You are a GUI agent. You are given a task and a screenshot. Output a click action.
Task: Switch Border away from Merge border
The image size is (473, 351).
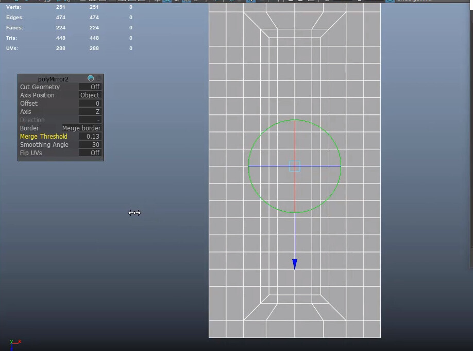click(x=81, y=128)
